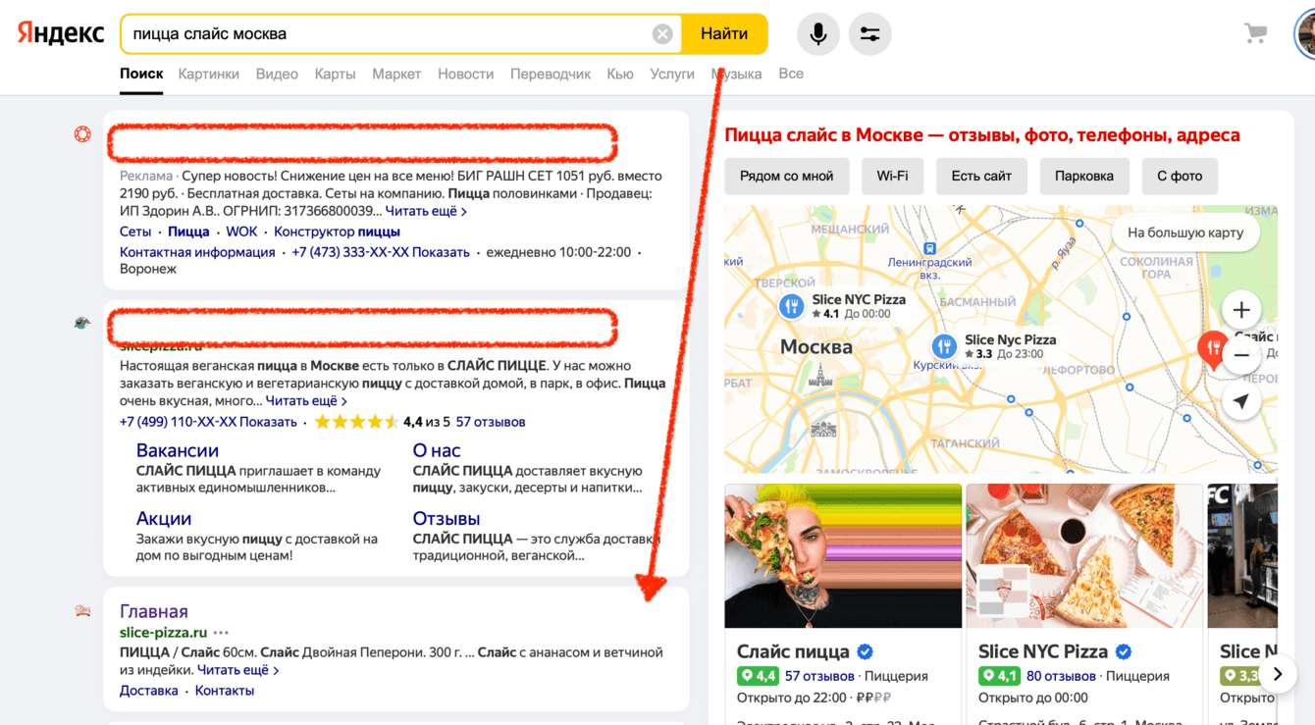Zoom in on the map
This screenshot has height=725, width=1315.
pos(1241,310)
